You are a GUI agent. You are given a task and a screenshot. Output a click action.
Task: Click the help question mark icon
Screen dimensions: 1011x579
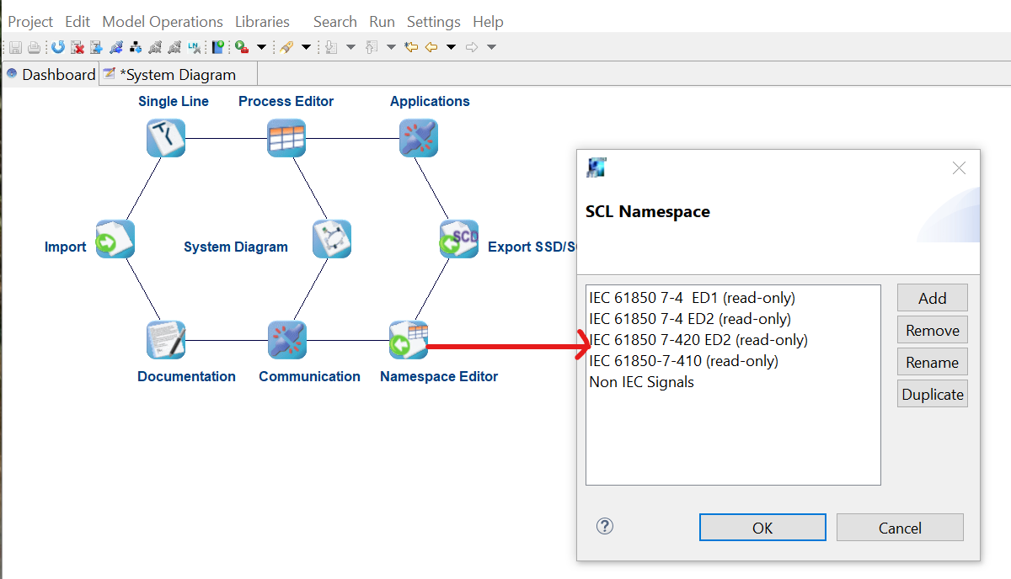click(x=604, y=526)
